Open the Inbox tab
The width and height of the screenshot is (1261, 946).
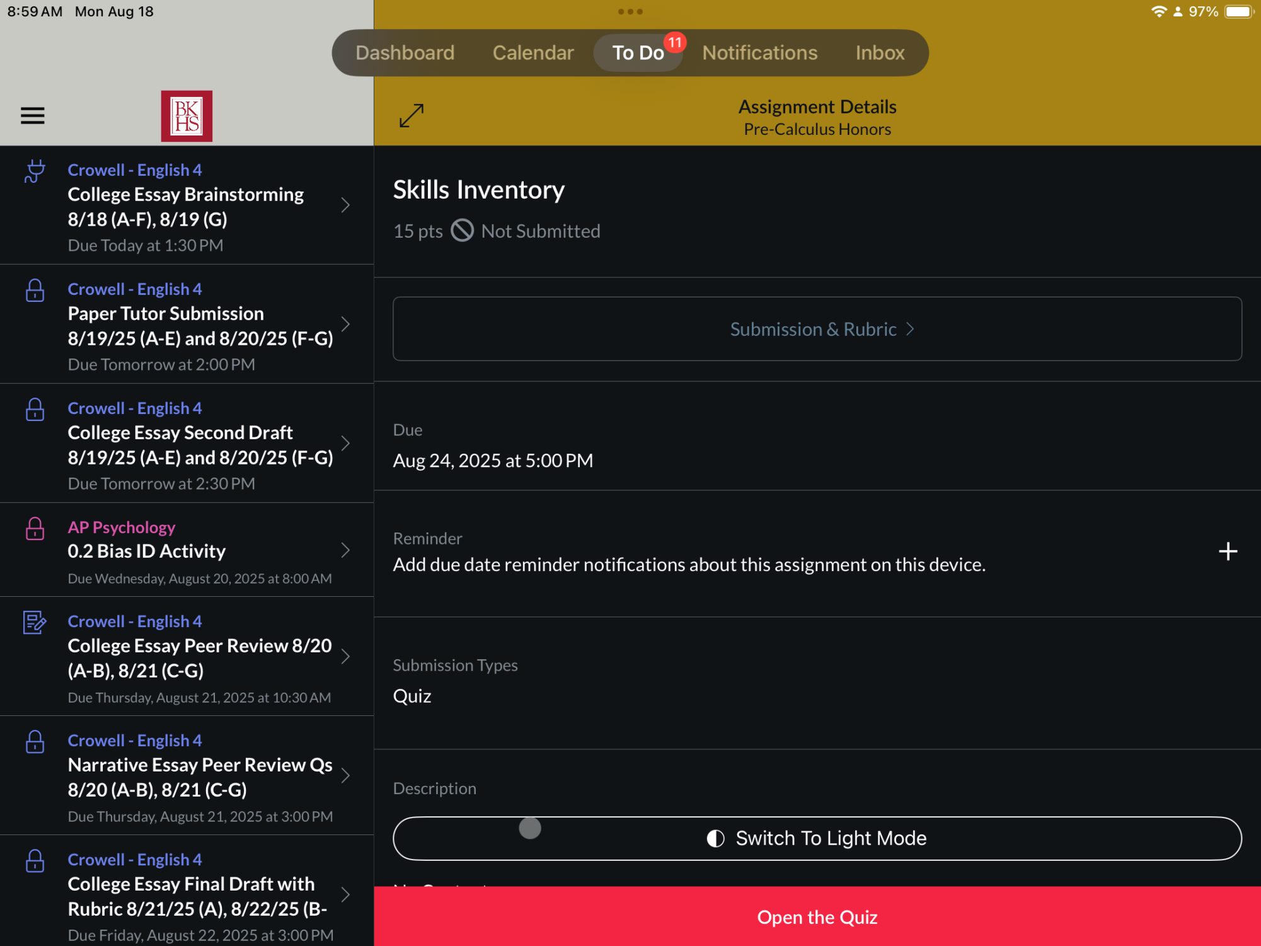click(x=880, y=53)
